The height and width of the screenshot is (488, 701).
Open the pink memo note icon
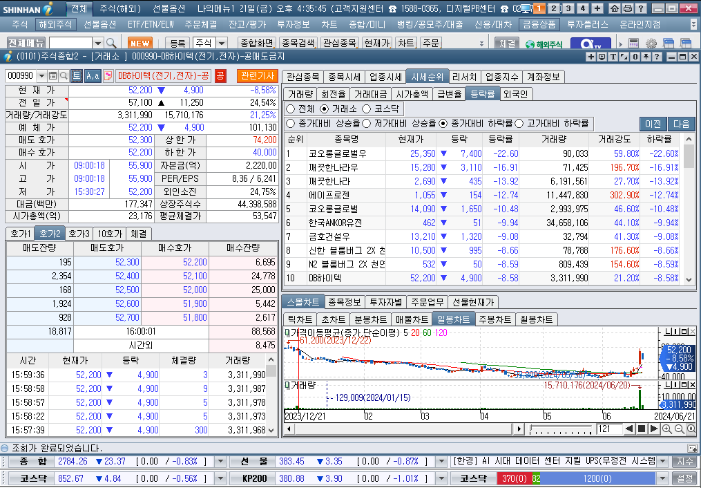108,75
